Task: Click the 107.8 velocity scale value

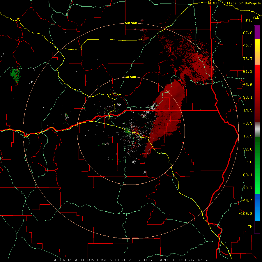Action: pos(247,33)
